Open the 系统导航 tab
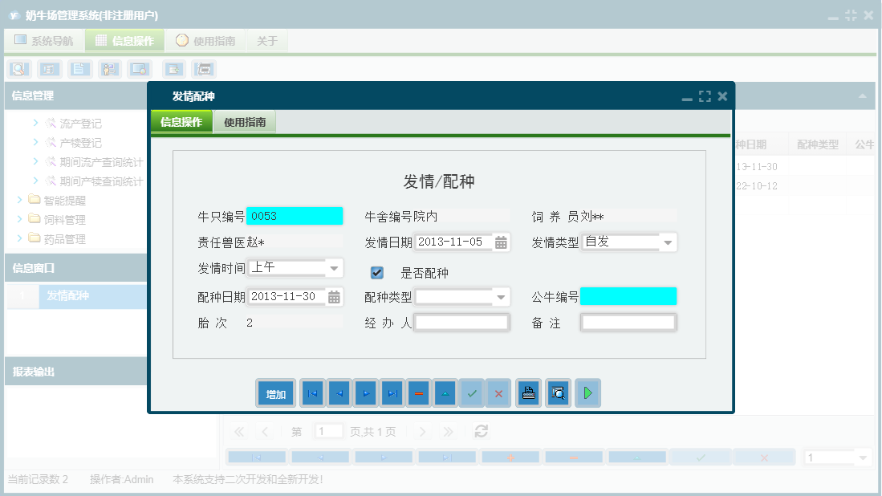This screenshot has width=882, height=496. coord(44,40)
